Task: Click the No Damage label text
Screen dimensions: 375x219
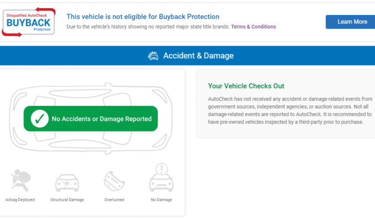Action: [x=161, y=200]
